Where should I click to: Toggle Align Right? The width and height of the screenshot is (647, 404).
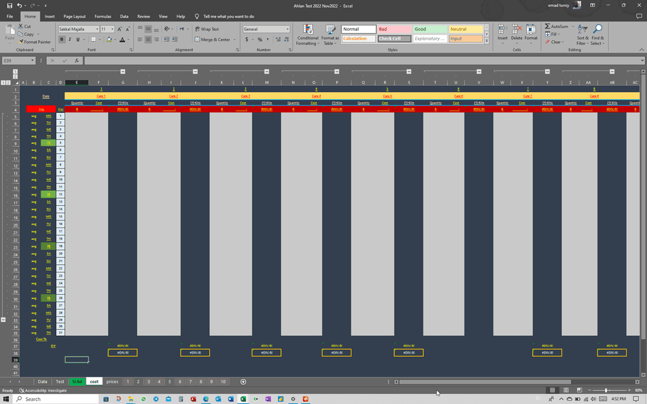(156, 40)
